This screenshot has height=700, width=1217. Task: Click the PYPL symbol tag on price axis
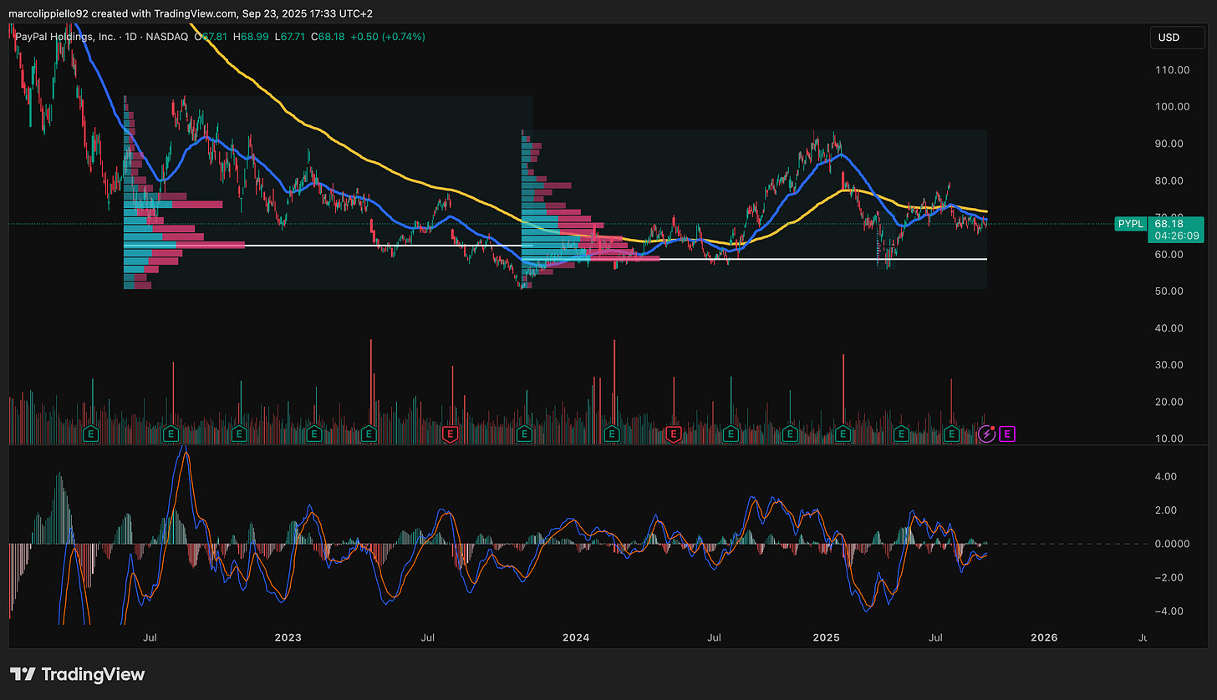1131,224
